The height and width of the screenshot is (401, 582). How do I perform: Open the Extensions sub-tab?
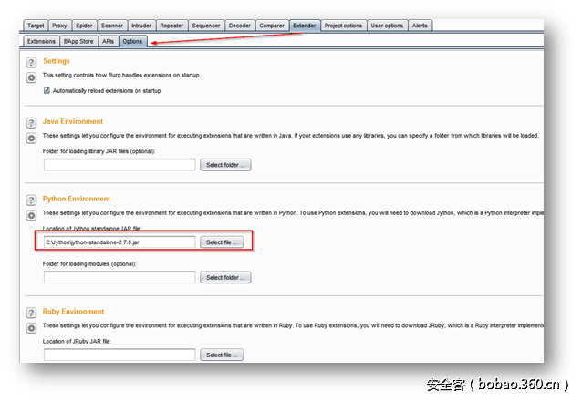tap(41, 41)
